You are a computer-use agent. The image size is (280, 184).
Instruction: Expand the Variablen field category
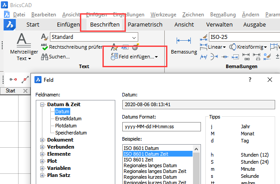tap(42, 168)
